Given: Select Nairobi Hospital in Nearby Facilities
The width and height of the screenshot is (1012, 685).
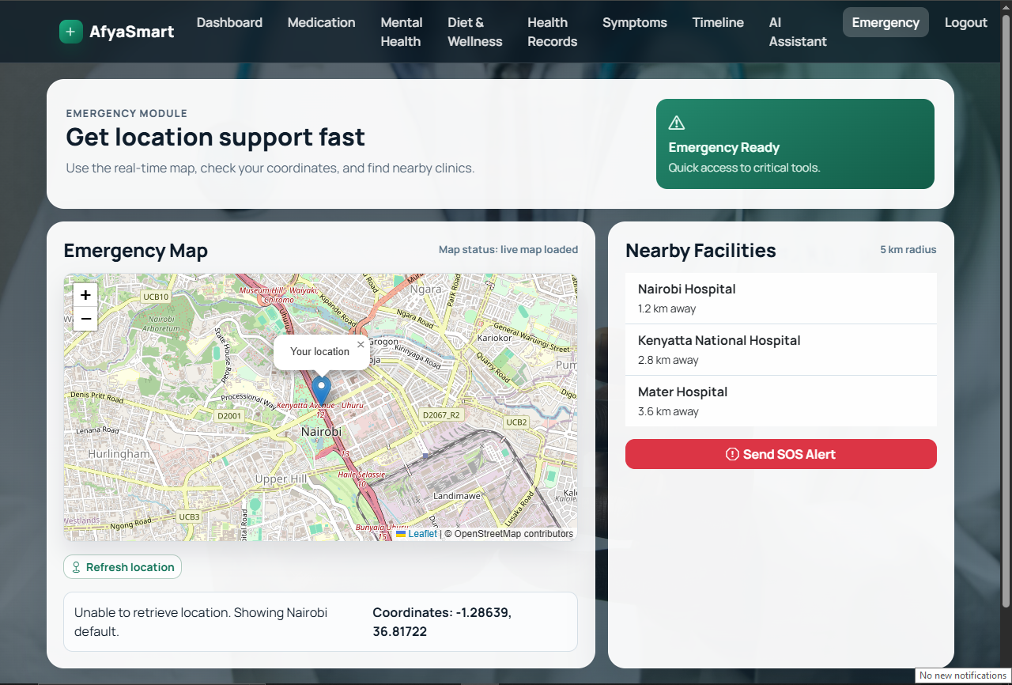Looking at the screenshot, I should tap(781, 298).
